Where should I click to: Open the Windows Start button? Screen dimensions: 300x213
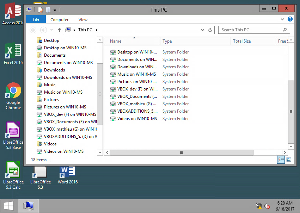[8, 206]
